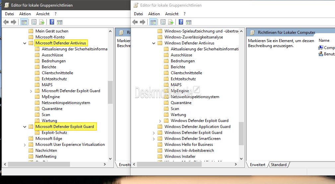Toggle console tree icon in right window toolbar
The height and width of the screenshot is (184, 335).
(x=153, y=22)
